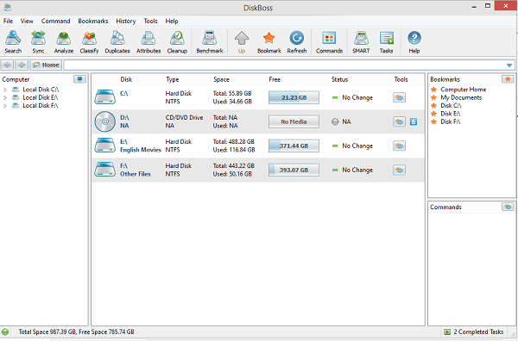Open the History menu

point(125,21)
